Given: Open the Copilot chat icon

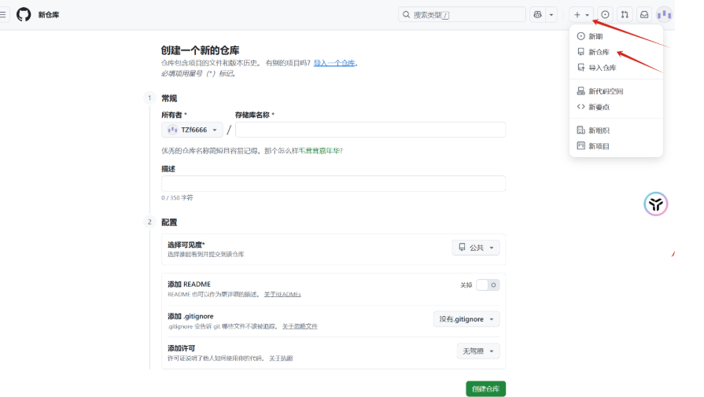Looking at the screenshot, I should point(537,14).
